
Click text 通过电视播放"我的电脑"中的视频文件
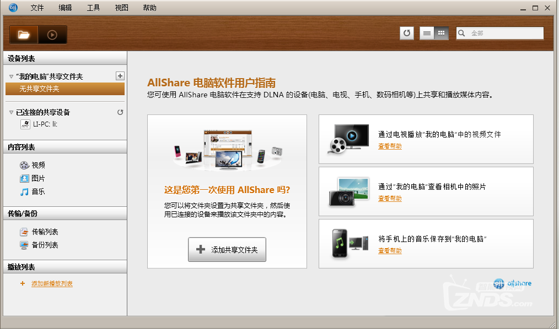[439, 134]
